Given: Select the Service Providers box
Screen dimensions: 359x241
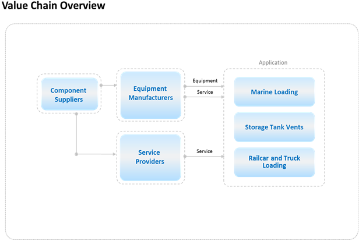Looking at the screenshot, I should (150, 157).
